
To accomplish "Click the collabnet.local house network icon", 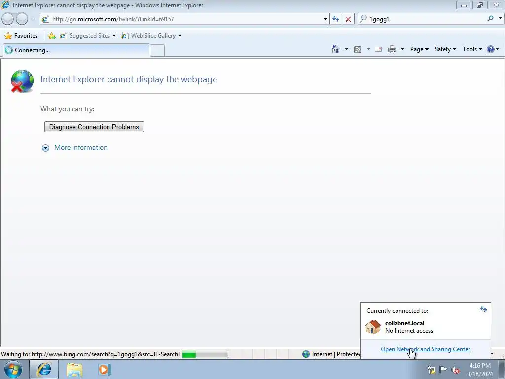I will point(373,327).
